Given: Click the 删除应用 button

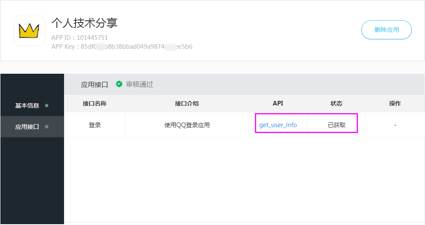Looking at the screenshot, I should [386, 30].
